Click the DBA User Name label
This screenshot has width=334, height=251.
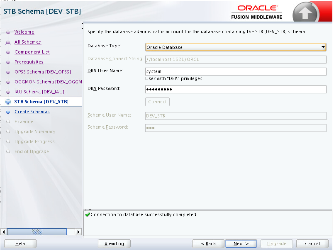[x=105, y=71]
